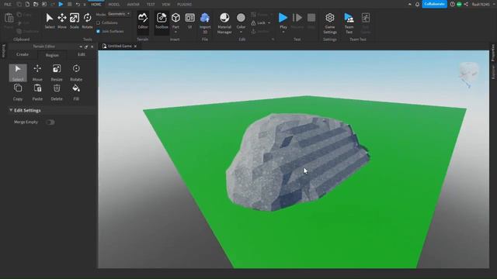This screenshot has width=497, height=279.
Task: Open the Mode Geometric dropdown
Action: (119, 14)
